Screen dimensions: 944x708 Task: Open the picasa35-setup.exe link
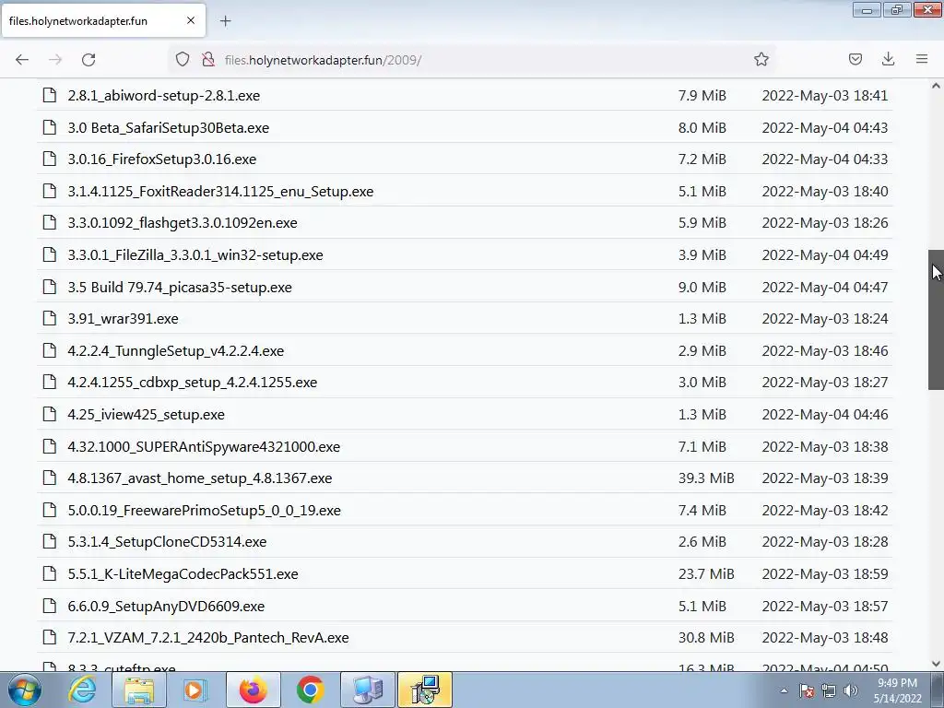[x=180, y=288]
